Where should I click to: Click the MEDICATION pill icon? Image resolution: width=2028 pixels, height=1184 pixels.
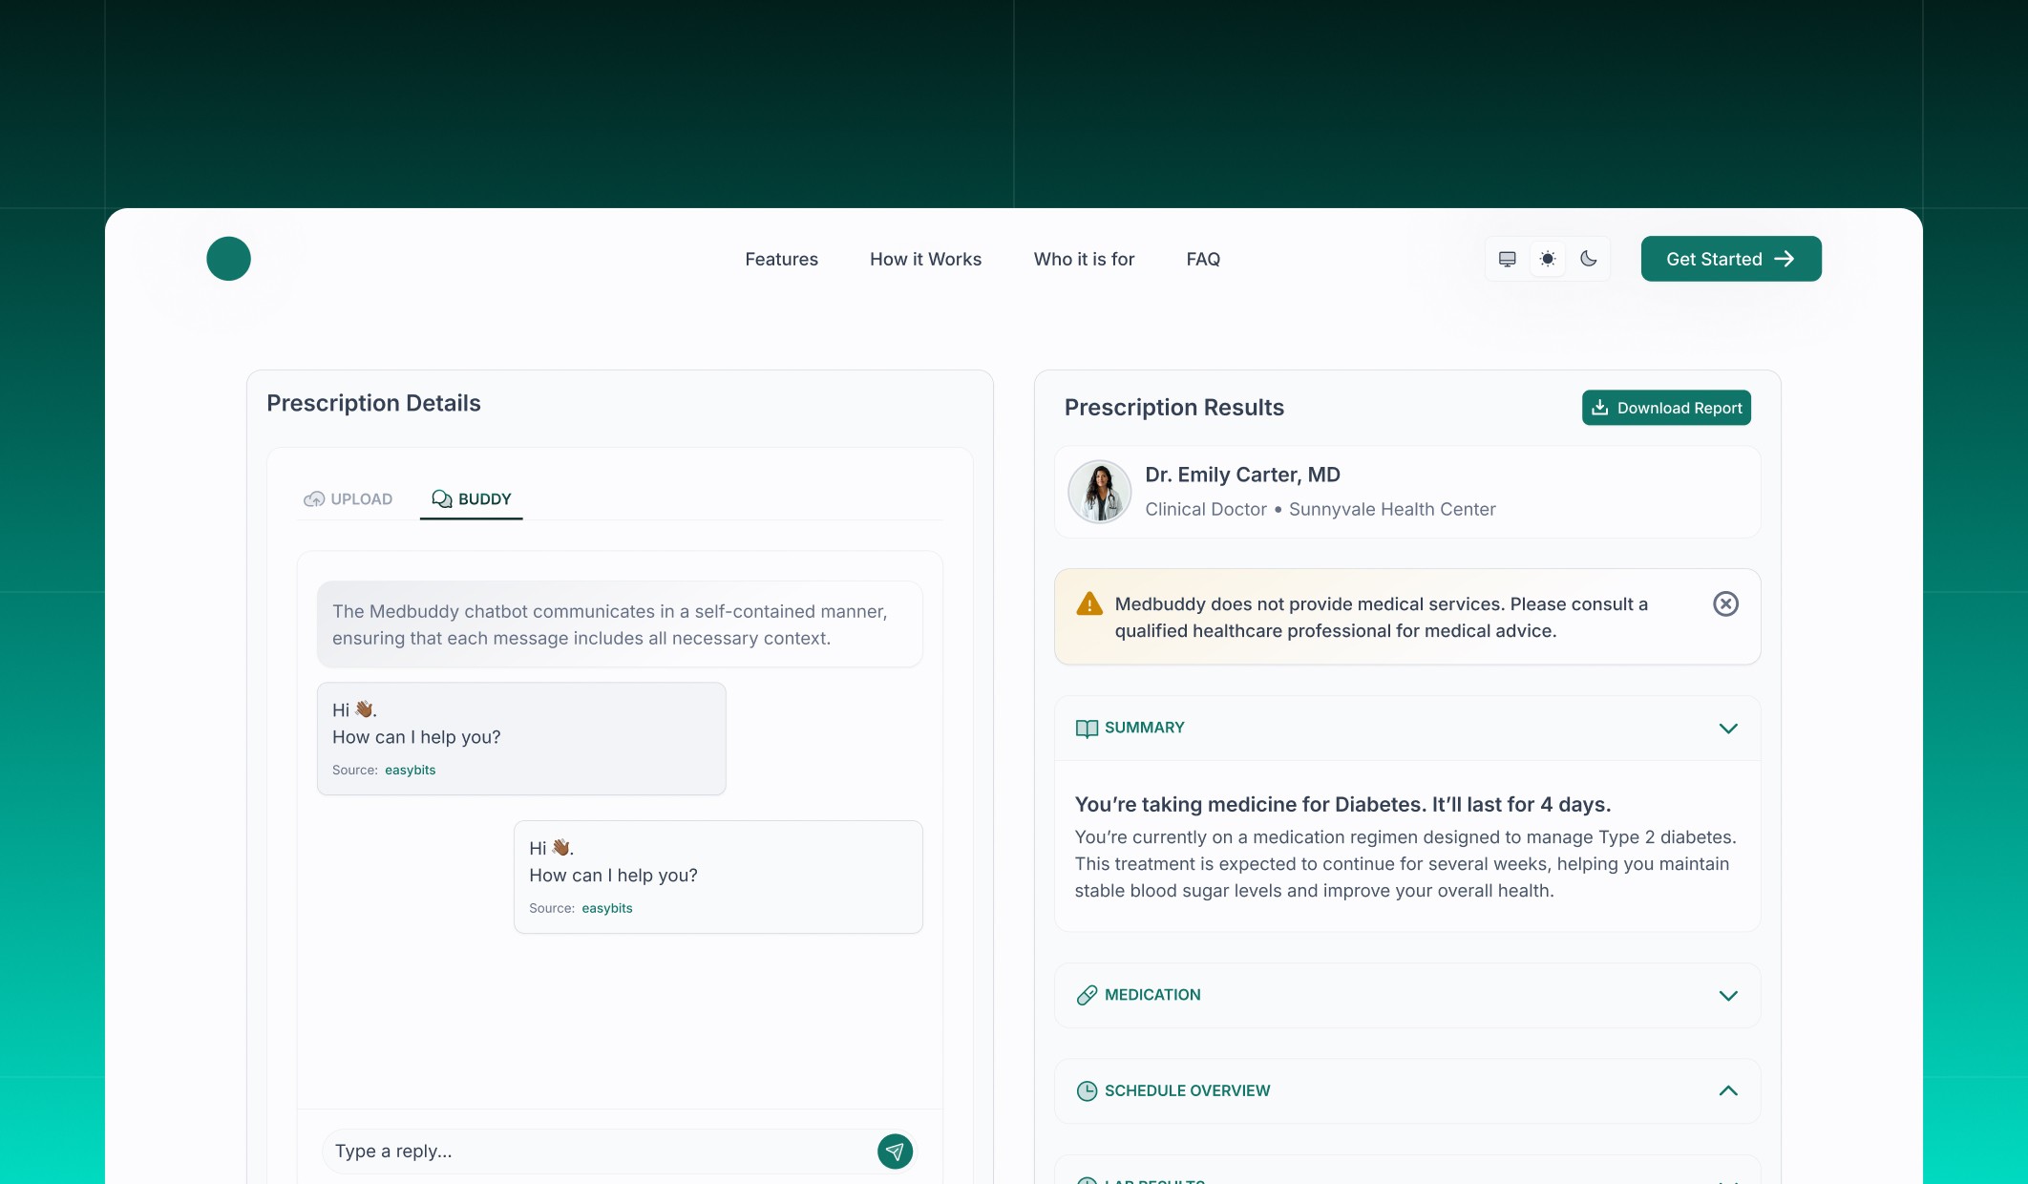1087,996
